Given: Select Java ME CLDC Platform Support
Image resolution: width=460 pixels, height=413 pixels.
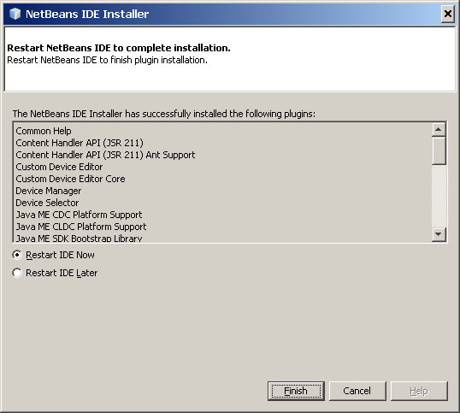Looking at the screenshot, I should pos(81,227).
